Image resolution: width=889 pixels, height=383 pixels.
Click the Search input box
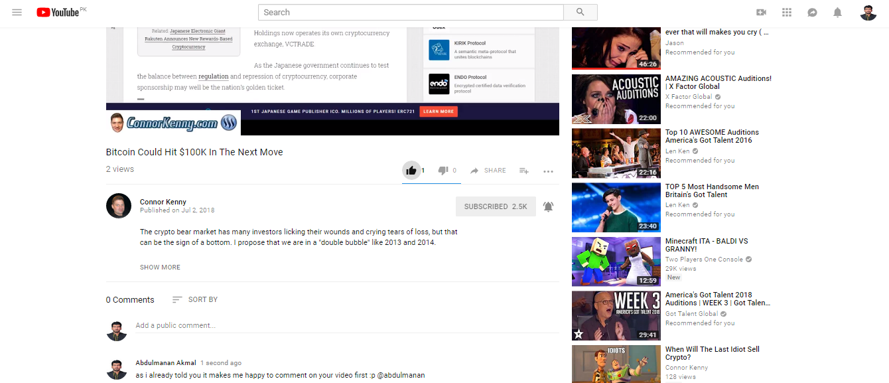tap(411, 12)
